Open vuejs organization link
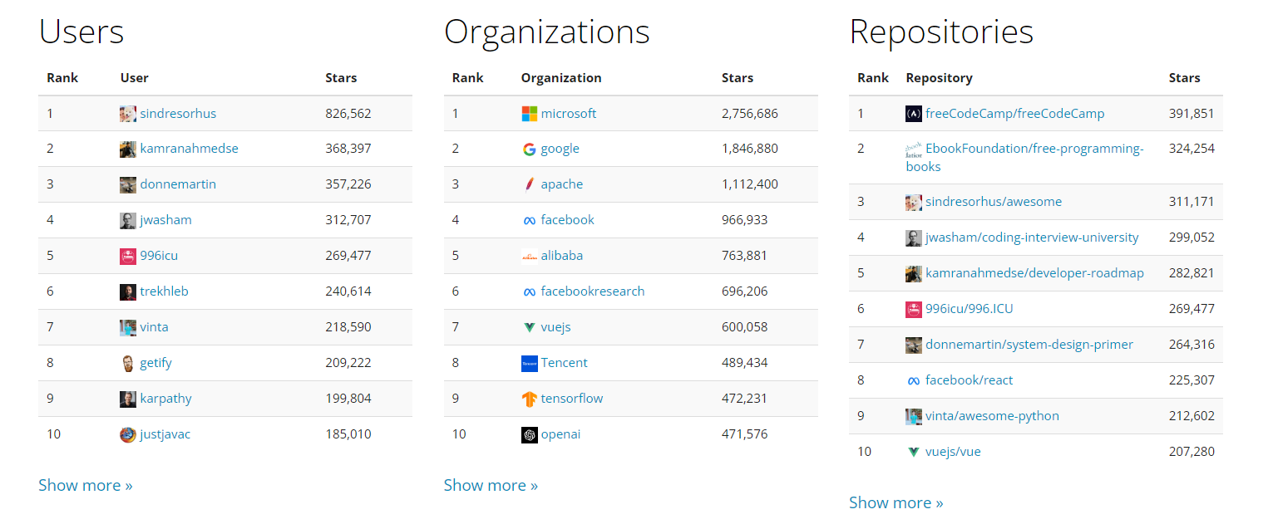Viewport: 1273px width, 529px height. click(556, 327)
